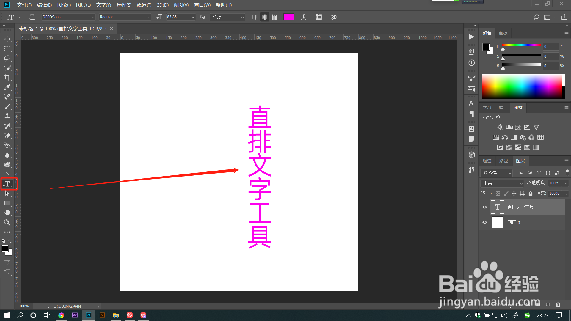571x321 pixels.
Task: Select the Zoom tool
Action: click(x=7, y=222)
